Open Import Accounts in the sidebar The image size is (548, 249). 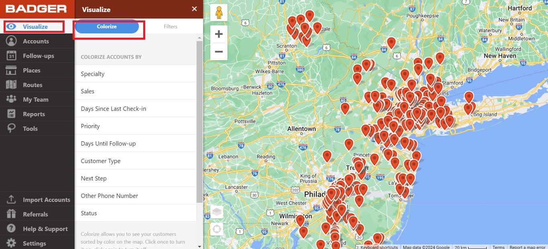[37, 200]
